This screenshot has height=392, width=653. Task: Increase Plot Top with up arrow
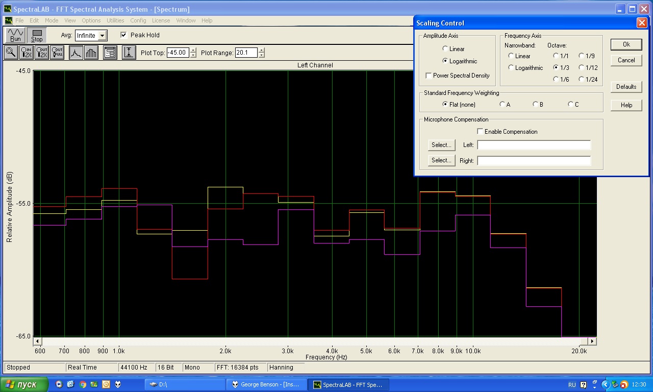point(193,50)
